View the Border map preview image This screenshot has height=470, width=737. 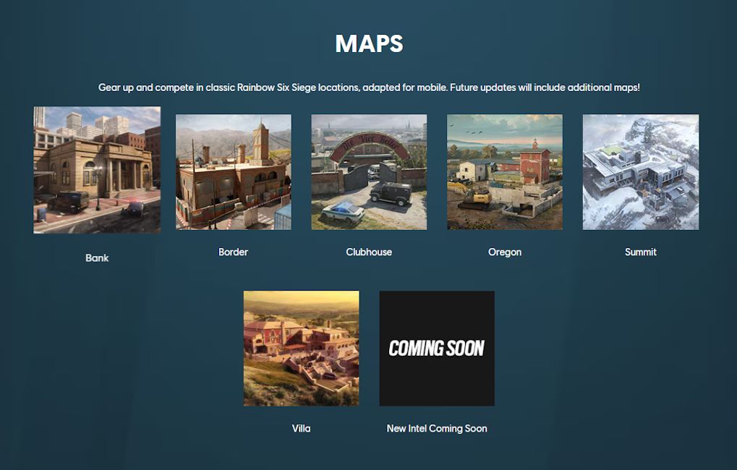pos(233,171)
